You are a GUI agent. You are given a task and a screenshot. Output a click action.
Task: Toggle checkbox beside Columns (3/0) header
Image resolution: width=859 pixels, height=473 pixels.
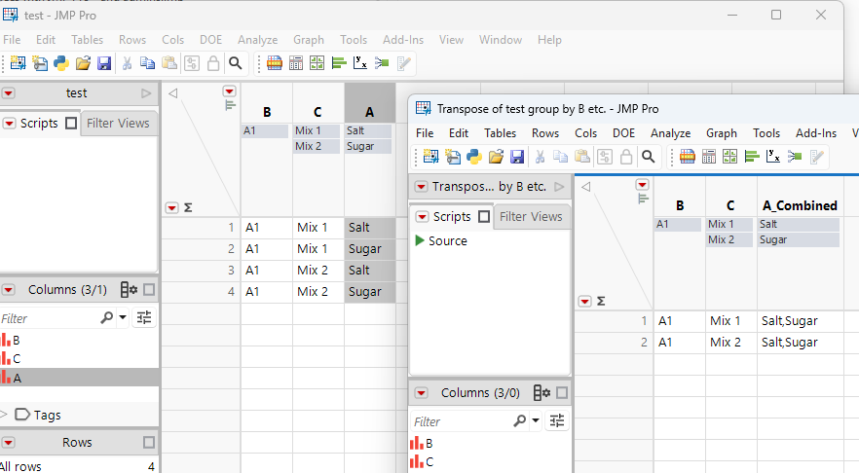click(x=562, y=392)
